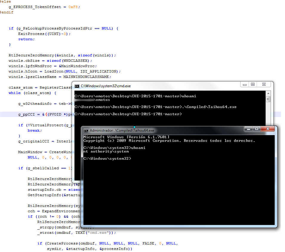The image size is (285, 252).
Task: Close the Administrador Taihou64.exe window
Action: click(268, 129)
